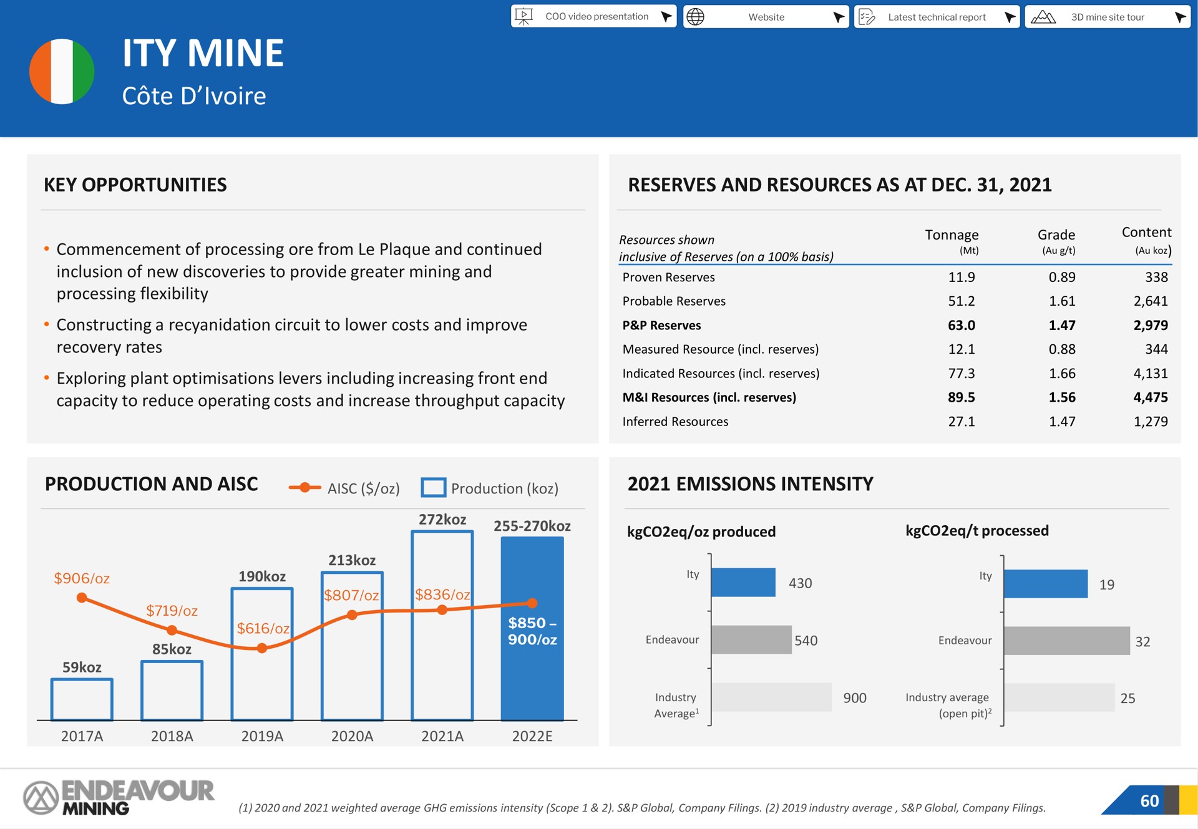Open the Latest technical report
This screenshot has height=829, width=1198.
(x=936, y=16)
